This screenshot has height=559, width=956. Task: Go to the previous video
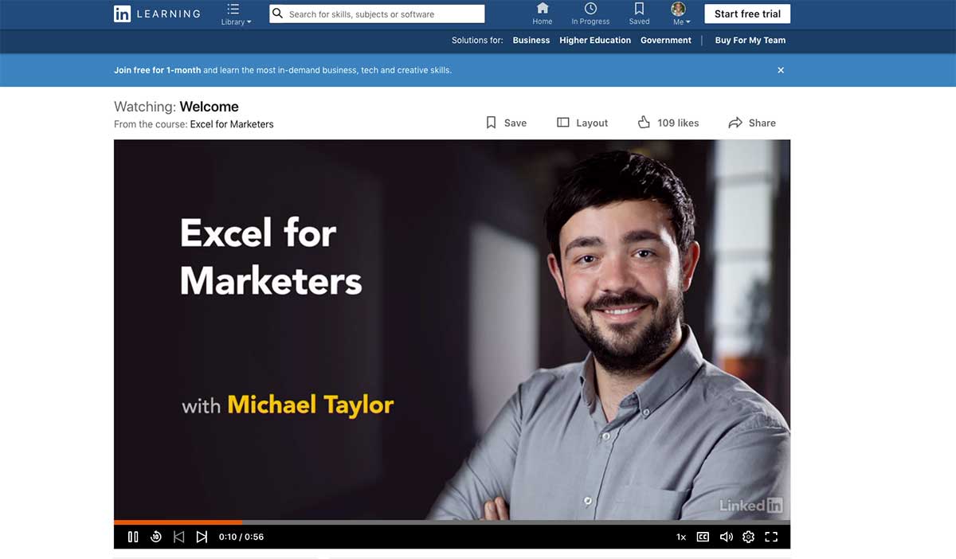pyautogui.click(x=178, y=537)
